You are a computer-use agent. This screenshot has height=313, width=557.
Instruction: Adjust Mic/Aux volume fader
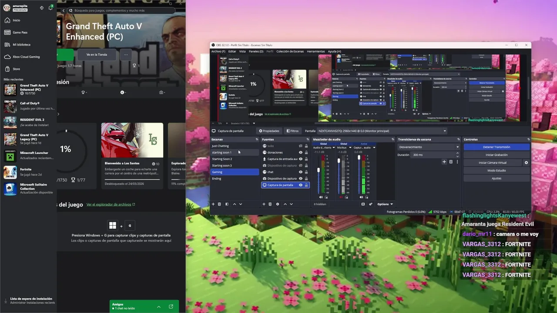click(339, 161)
